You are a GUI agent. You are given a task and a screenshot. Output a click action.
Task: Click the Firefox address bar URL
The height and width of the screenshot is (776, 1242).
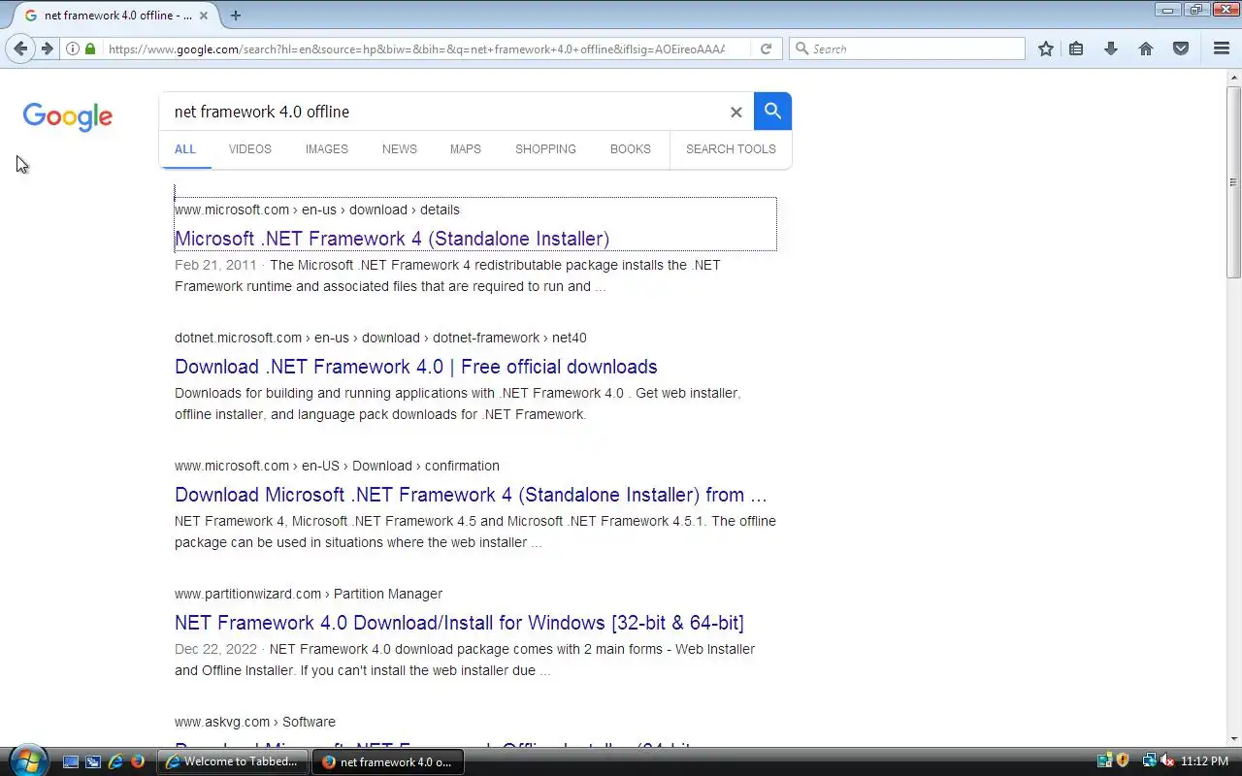click(417, 48)
